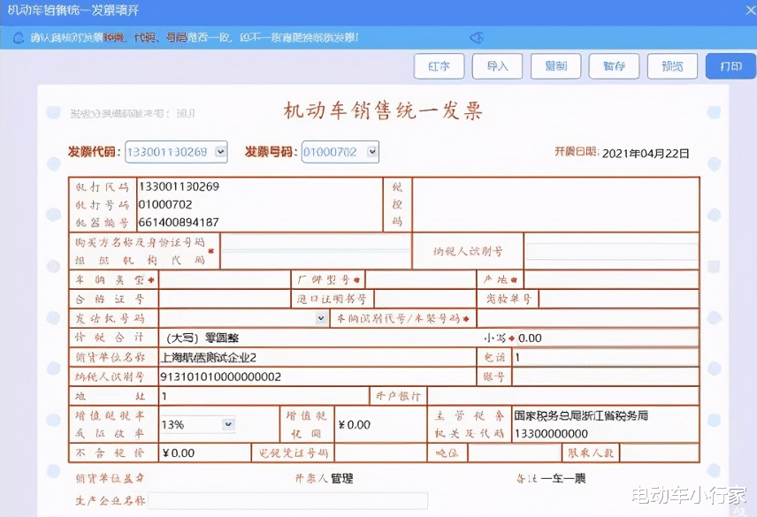This screenshot has width=757, height=517.
Task: Click the 开票日期 value 2021年04月22日
Action: point(646,154)
